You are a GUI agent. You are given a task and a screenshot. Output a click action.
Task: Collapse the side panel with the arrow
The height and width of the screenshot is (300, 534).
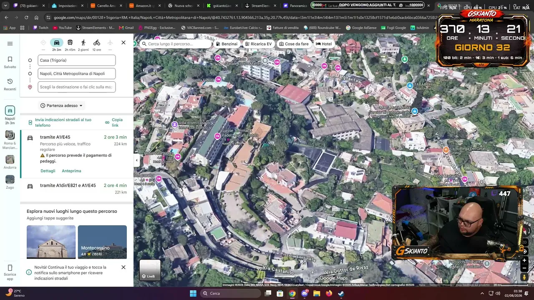[x=136, y=160]
